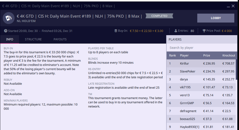239x130 pixels.
Task: Select player Hayko8930[1] row
Action: [x=201, y=127]
